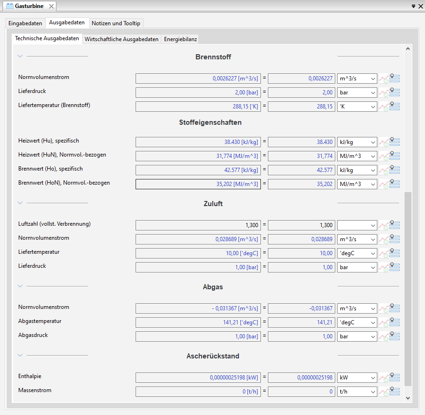Screen dimensions: 425x415
Task: Click the Zuluft Liefertemperatur field 10,00 ['degC]
Action: tap(198, 254)
